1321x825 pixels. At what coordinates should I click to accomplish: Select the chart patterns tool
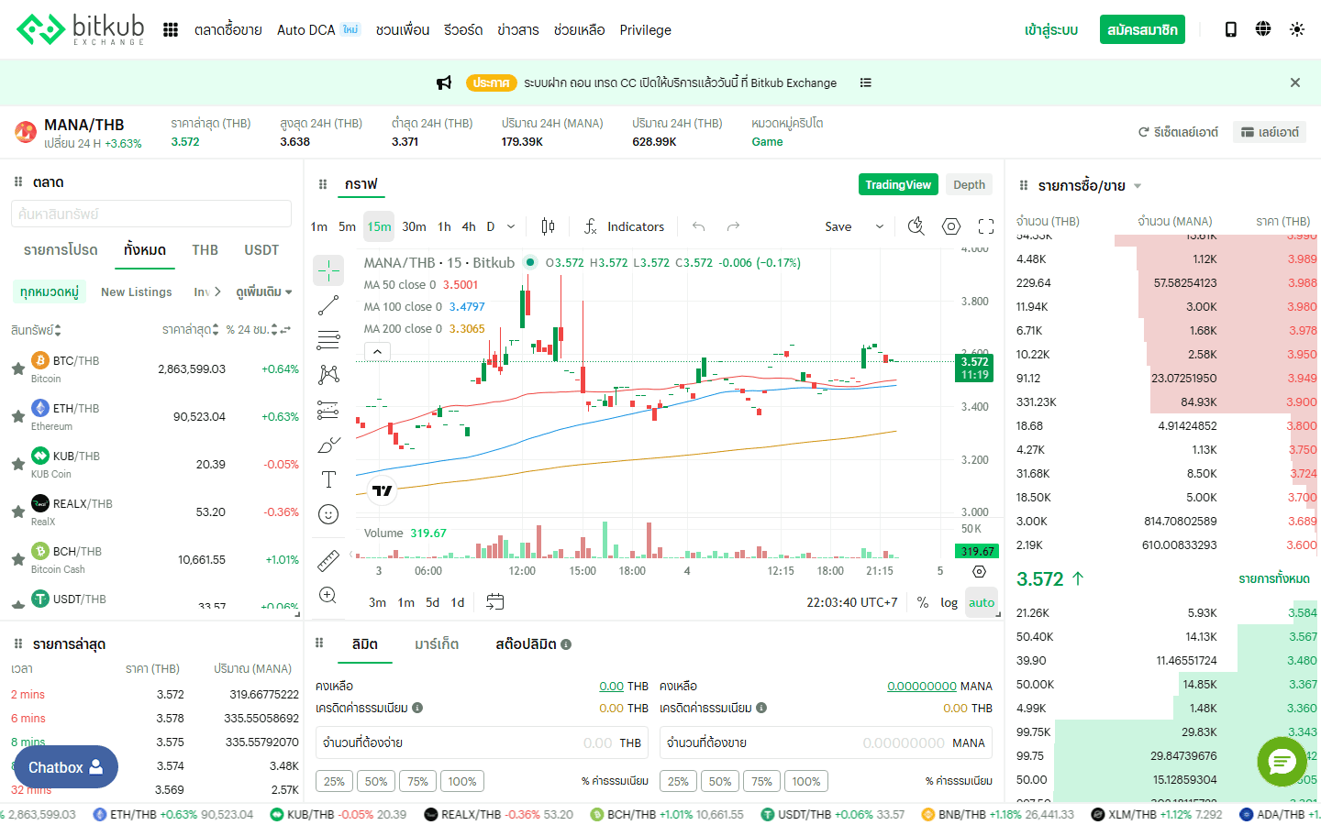click(x=328, y=374)
